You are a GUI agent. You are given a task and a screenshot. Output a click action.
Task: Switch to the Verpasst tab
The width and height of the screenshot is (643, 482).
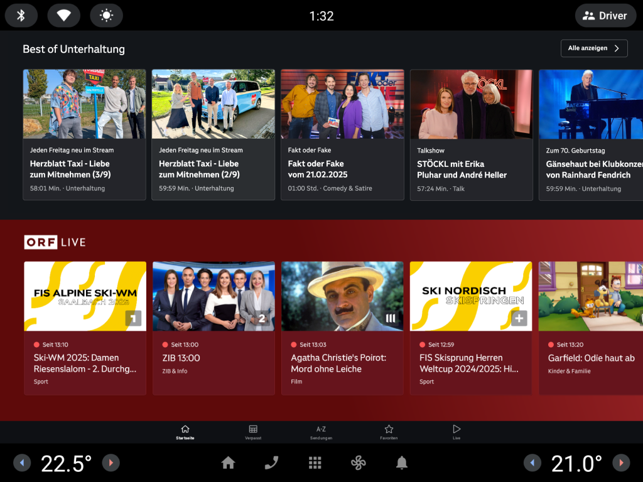point(253,432)
